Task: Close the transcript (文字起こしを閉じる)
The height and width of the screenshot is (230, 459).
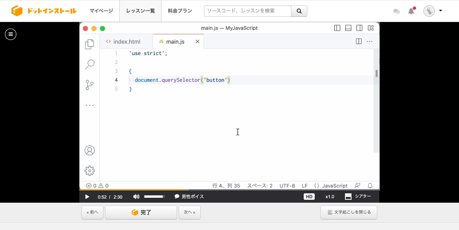Action: (x=349, y=212)
